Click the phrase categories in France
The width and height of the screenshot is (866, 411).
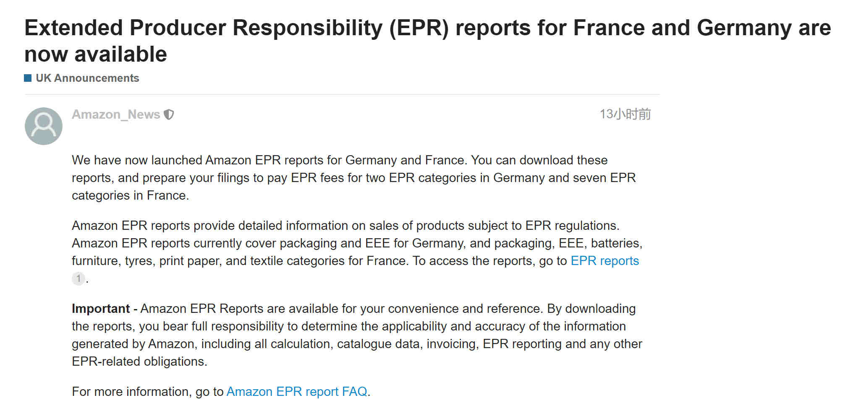pyautogui.click(x=130, y=195)
